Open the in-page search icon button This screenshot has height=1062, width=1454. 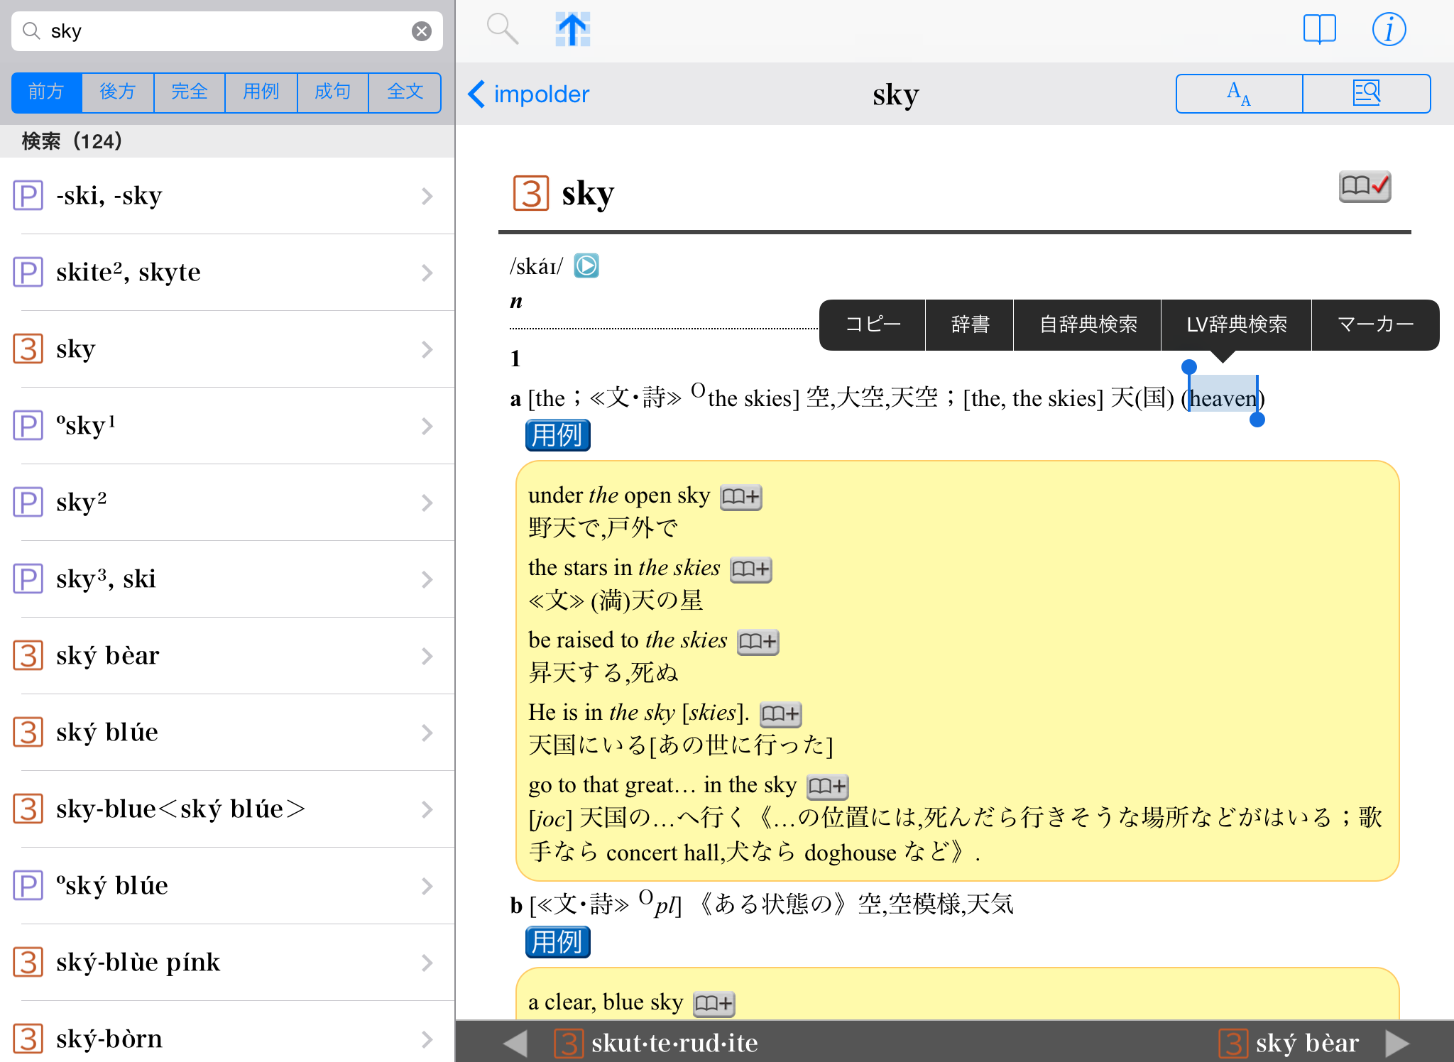(x=1366, y=94)
